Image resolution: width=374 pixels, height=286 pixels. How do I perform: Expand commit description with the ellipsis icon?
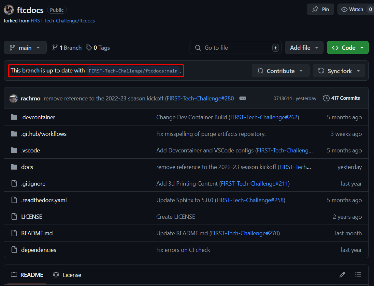tap(243, 98)
